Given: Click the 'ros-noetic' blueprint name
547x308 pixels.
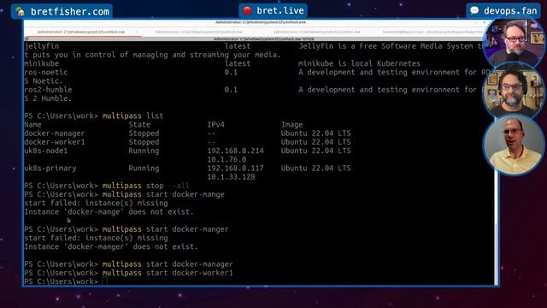Looking at the screenshot, I should pos(45,72).
